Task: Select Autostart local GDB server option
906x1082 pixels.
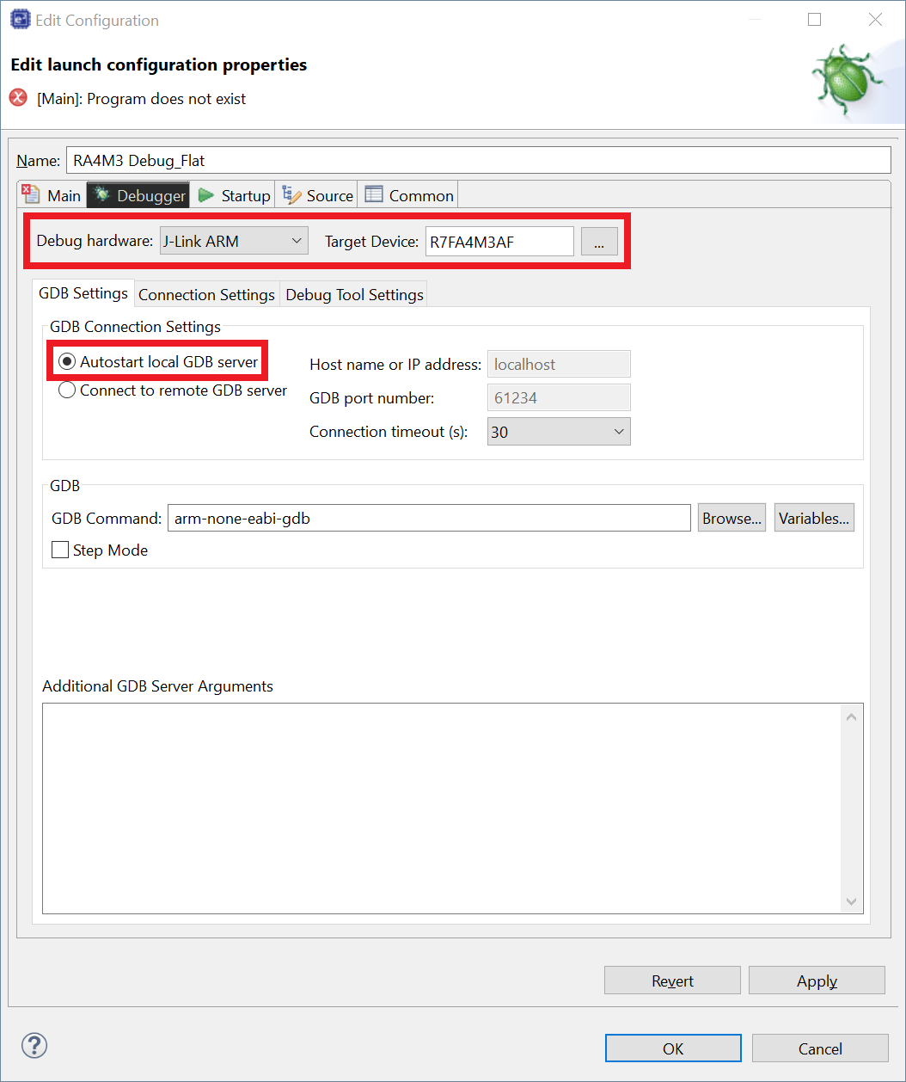Action: 67,362
